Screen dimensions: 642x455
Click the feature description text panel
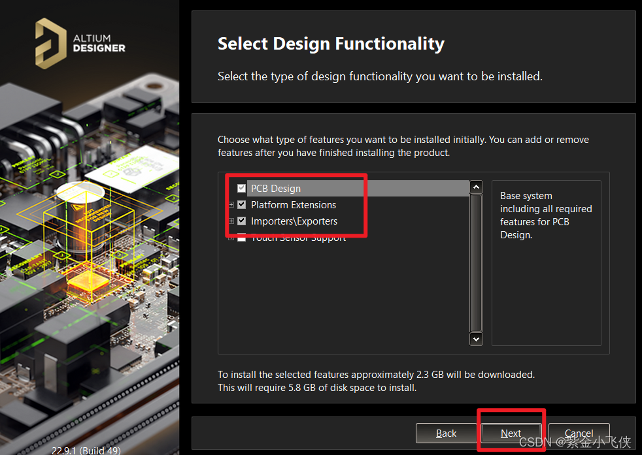click(x=546, y=262)
